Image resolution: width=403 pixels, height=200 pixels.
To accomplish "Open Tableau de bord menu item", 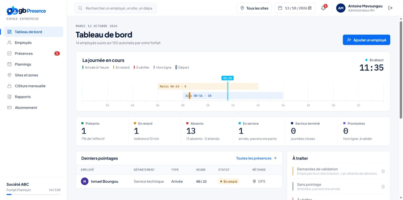I will tap(33, 32).
